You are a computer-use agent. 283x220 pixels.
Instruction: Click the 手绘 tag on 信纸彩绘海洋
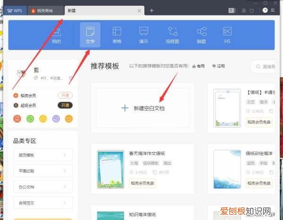264,163
